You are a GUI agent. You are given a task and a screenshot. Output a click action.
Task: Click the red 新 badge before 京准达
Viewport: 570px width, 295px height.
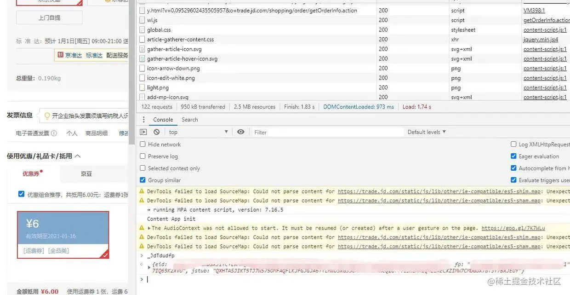[x=60, y=55]
